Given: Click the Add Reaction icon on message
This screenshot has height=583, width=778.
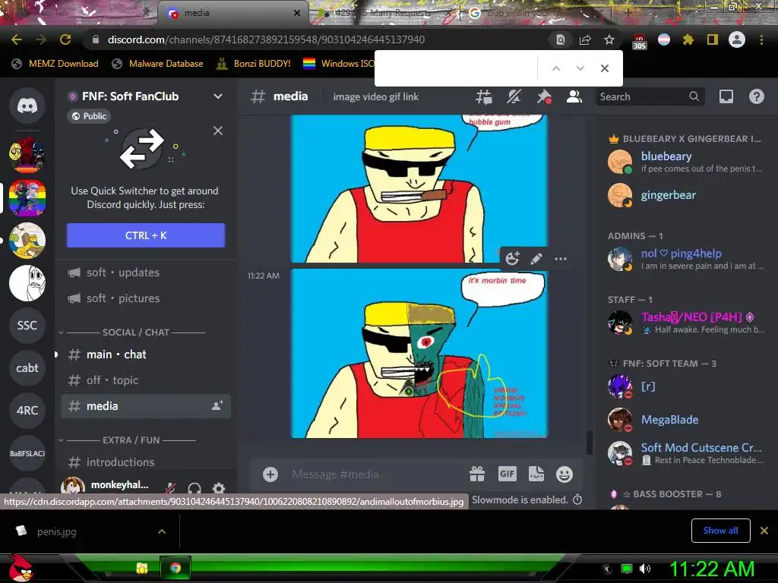Looking at the screenshot, I should tap(512, 258).
